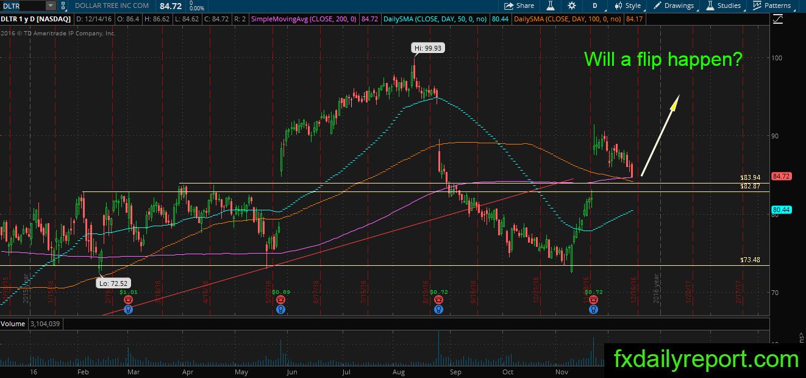
Task: Click the blue conference call icon under $0.89
Action: (280, 309)
